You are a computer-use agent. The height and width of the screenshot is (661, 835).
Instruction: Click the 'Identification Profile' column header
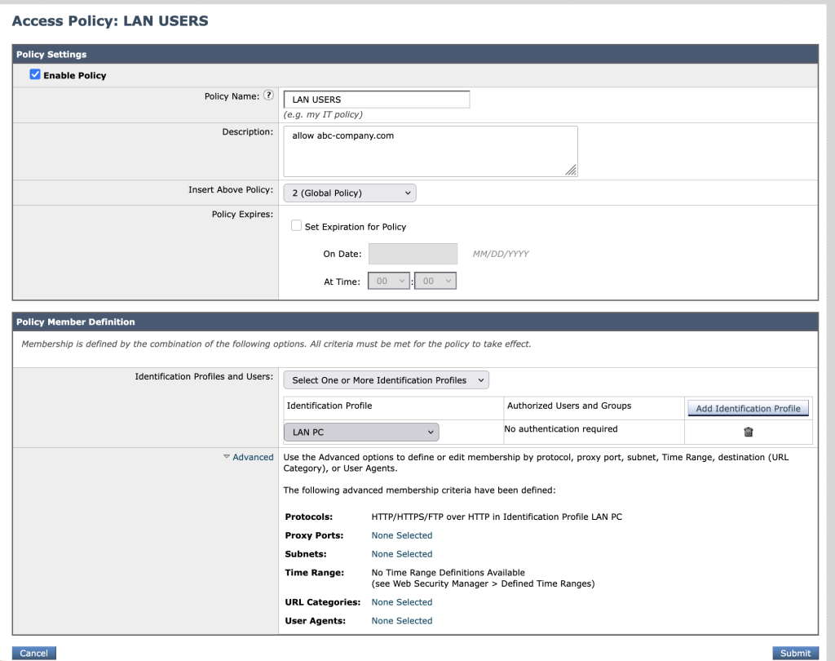tap(329, 406)
